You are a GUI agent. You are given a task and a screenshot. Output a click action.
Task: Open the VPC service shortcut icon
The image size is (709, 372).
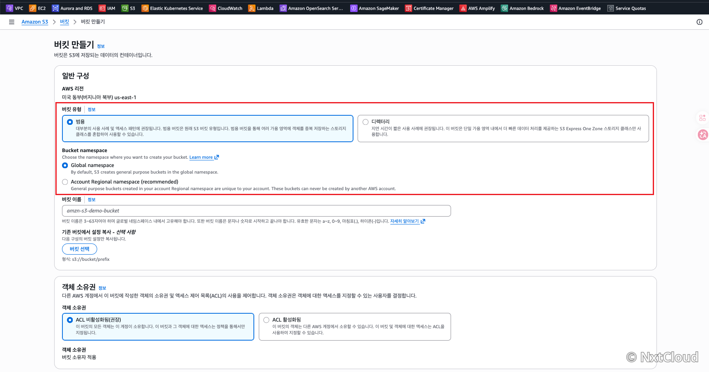coord(10,8)
